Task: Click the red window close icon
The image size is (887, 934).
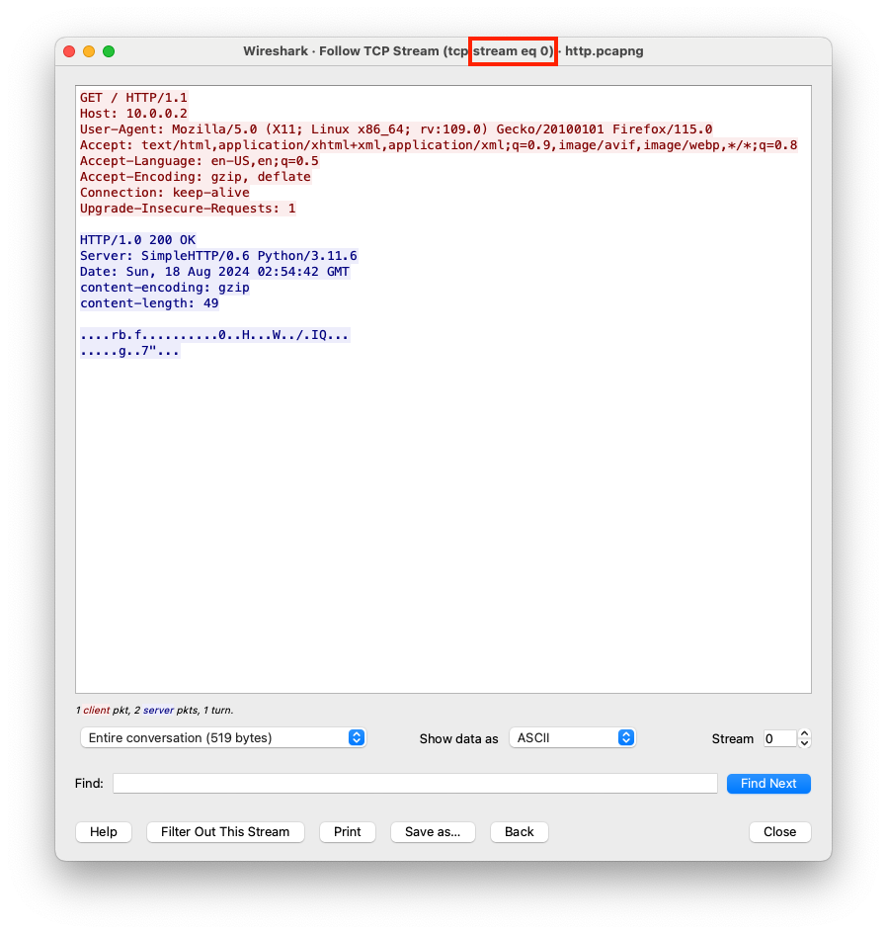Action: click(x=69, y=51)
